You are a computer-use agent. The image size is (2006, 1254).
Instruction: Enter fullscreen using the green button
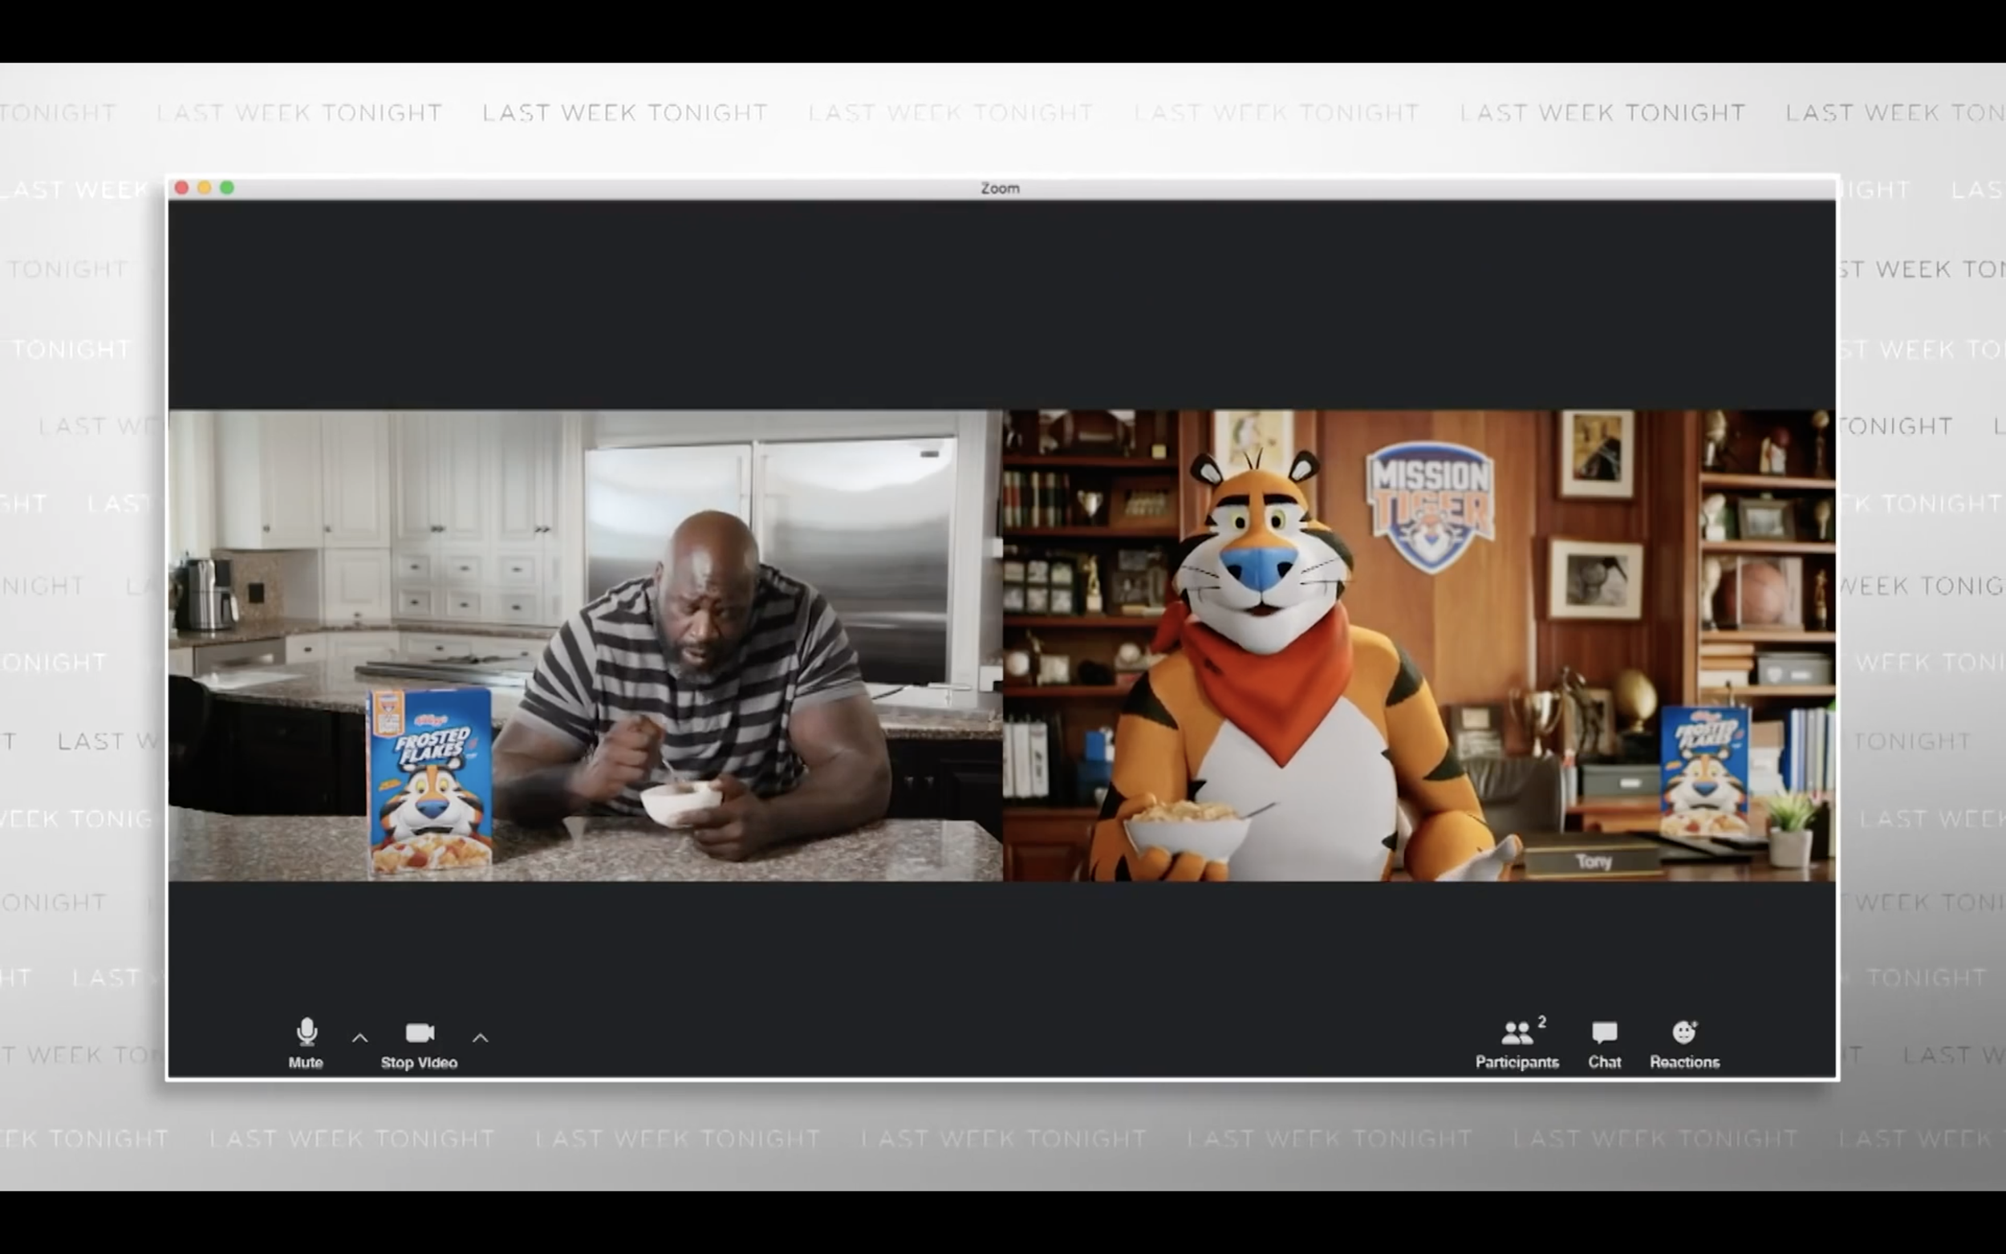[x=227, y=188]
